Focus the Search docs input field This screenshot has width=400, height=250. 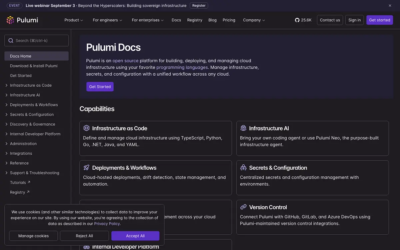pyautogui.click(x=37, y=41)
